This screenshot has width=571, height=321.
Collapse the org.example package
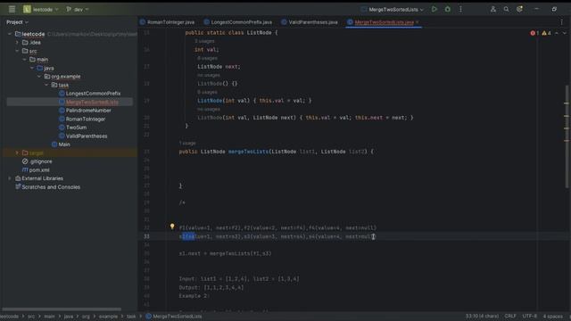[39, 77]
